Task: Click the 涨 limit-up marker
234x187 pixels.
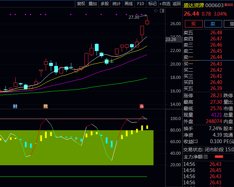Action: (142, 106)
